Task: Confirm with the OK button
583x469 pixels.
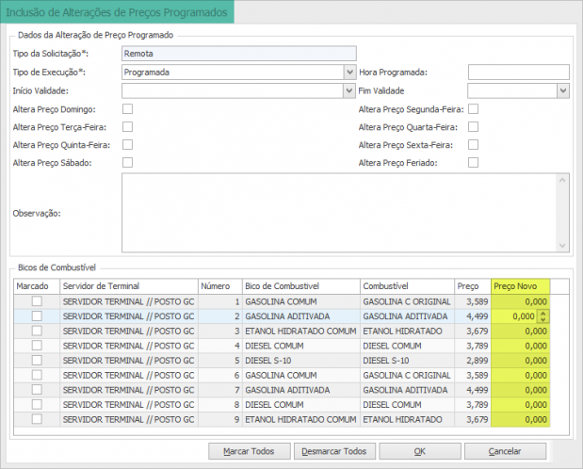Action: pyautogui.click(x=420, y=451)
